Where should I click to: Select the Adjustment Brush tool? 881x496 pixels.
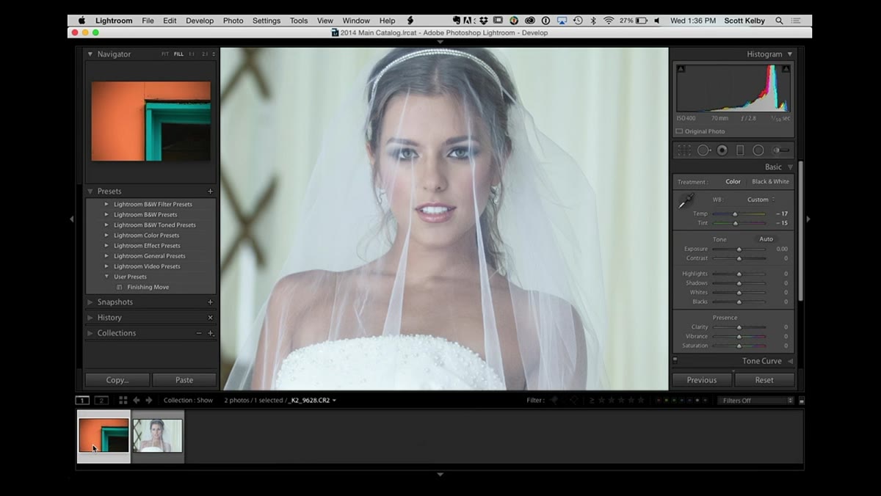pyautogui.click(x=780, y=150)
